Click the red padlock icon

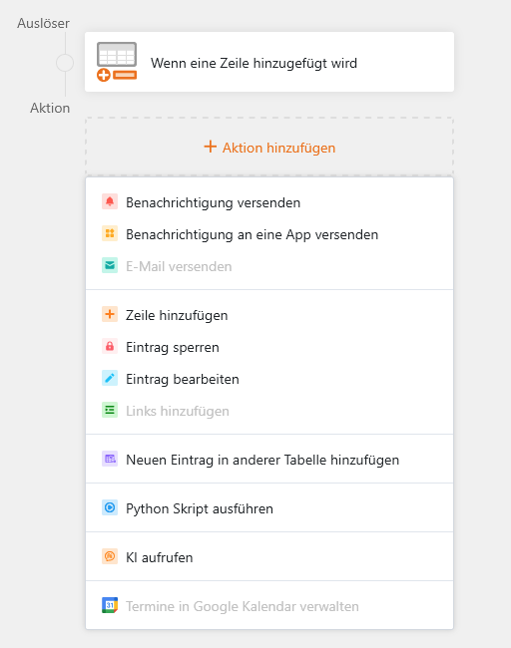[110, 346]
